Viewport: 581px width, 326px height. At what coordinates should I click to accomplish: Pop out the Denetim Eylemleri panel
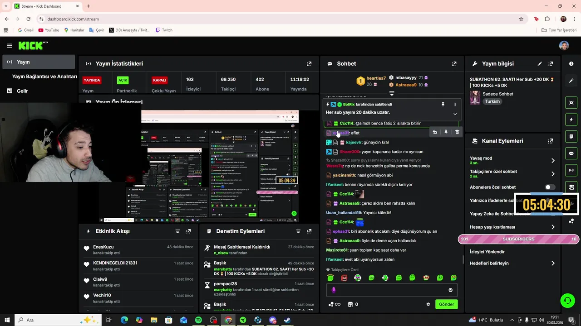309,231
